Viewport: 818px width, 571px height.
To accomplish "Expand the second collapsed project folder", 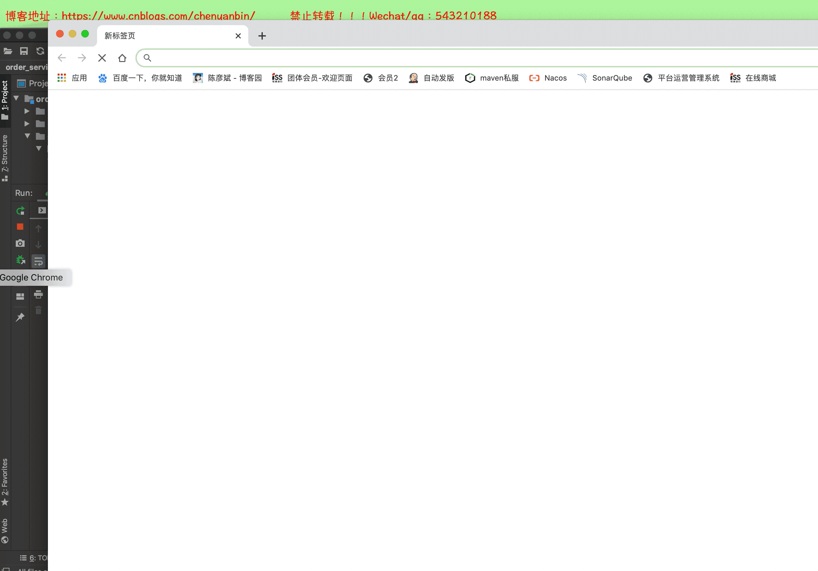I will (27, 124).
